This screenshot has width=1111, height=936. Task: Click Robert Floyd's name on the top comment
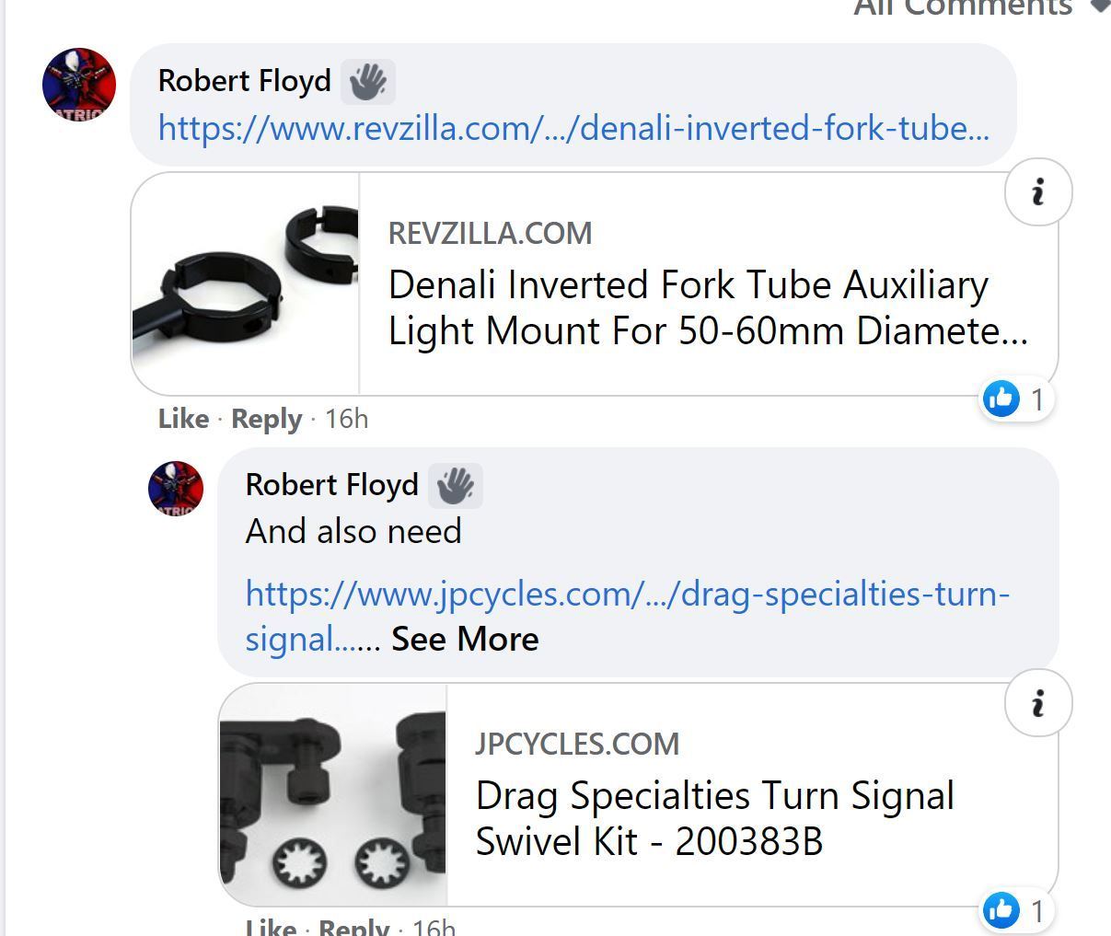pyautogui.click(x=244, y=81)
